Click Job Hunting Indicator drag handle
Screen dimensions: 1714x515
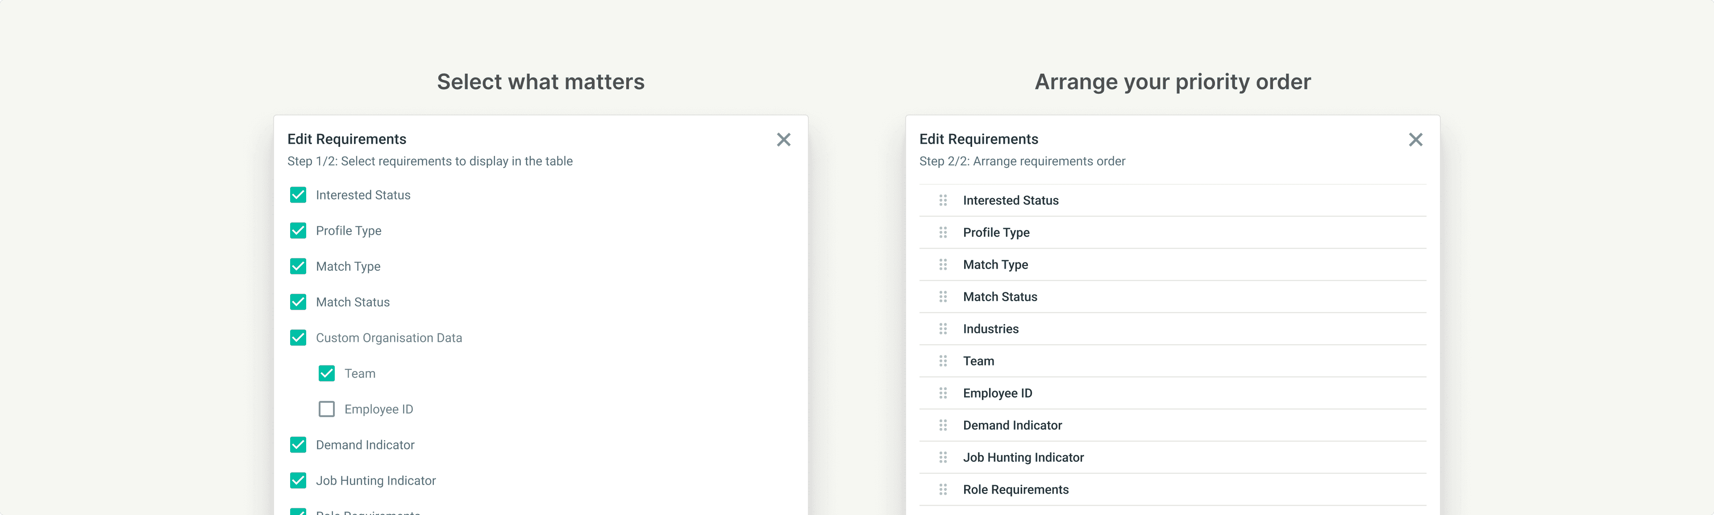pos(943,457)
